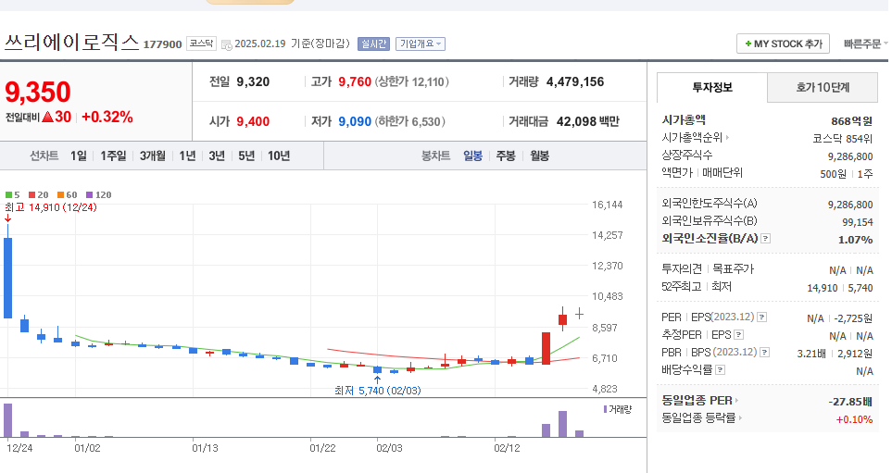Screen dimensions: 892x473
Task: Expand the 기업개요 dropdown
Action: coord(421,44)
